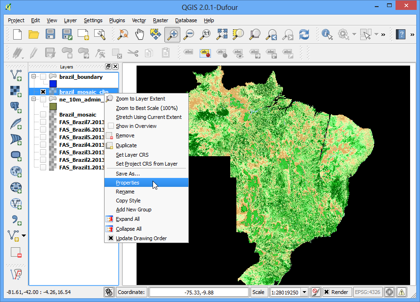Click EPSG:4326 CRS status button
The height and width of the screenshot is (302, 420).
(367, 292)
